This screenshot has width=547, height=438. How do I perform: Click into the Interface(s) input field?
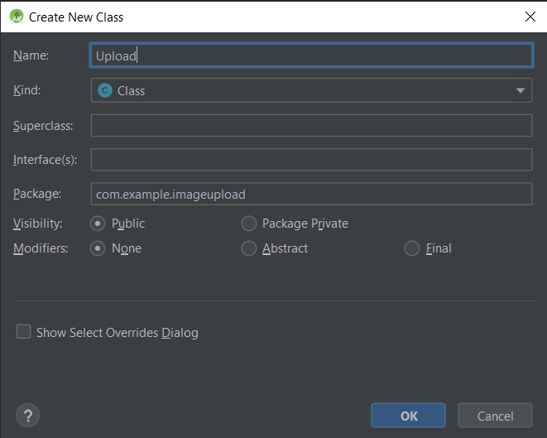click(x=310, y=160)
